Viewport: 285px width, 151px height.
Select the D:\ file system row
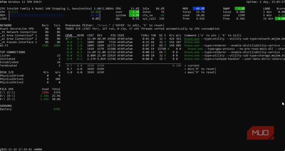tap(30, 96)
